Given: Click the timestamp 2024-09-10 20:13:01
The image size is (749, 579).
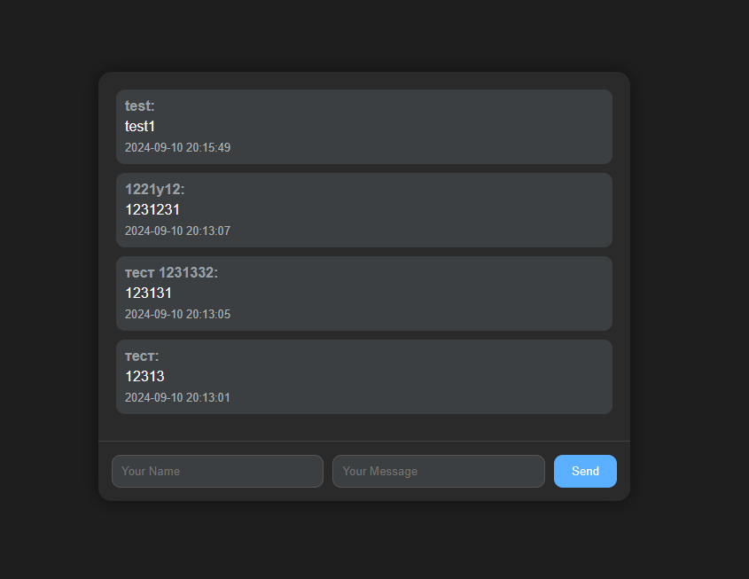Looking at the screenshot, I should (177, 397).
